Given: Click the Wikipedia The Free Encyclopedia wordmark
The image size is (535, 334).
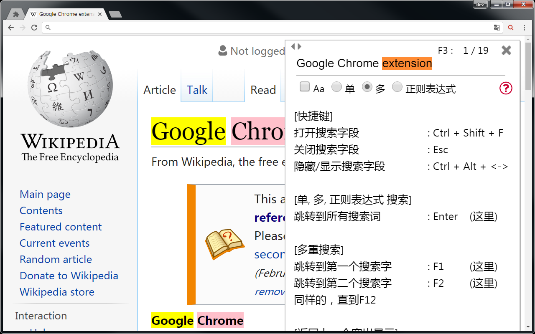Looking at the screenshot, I should (70, 148).
